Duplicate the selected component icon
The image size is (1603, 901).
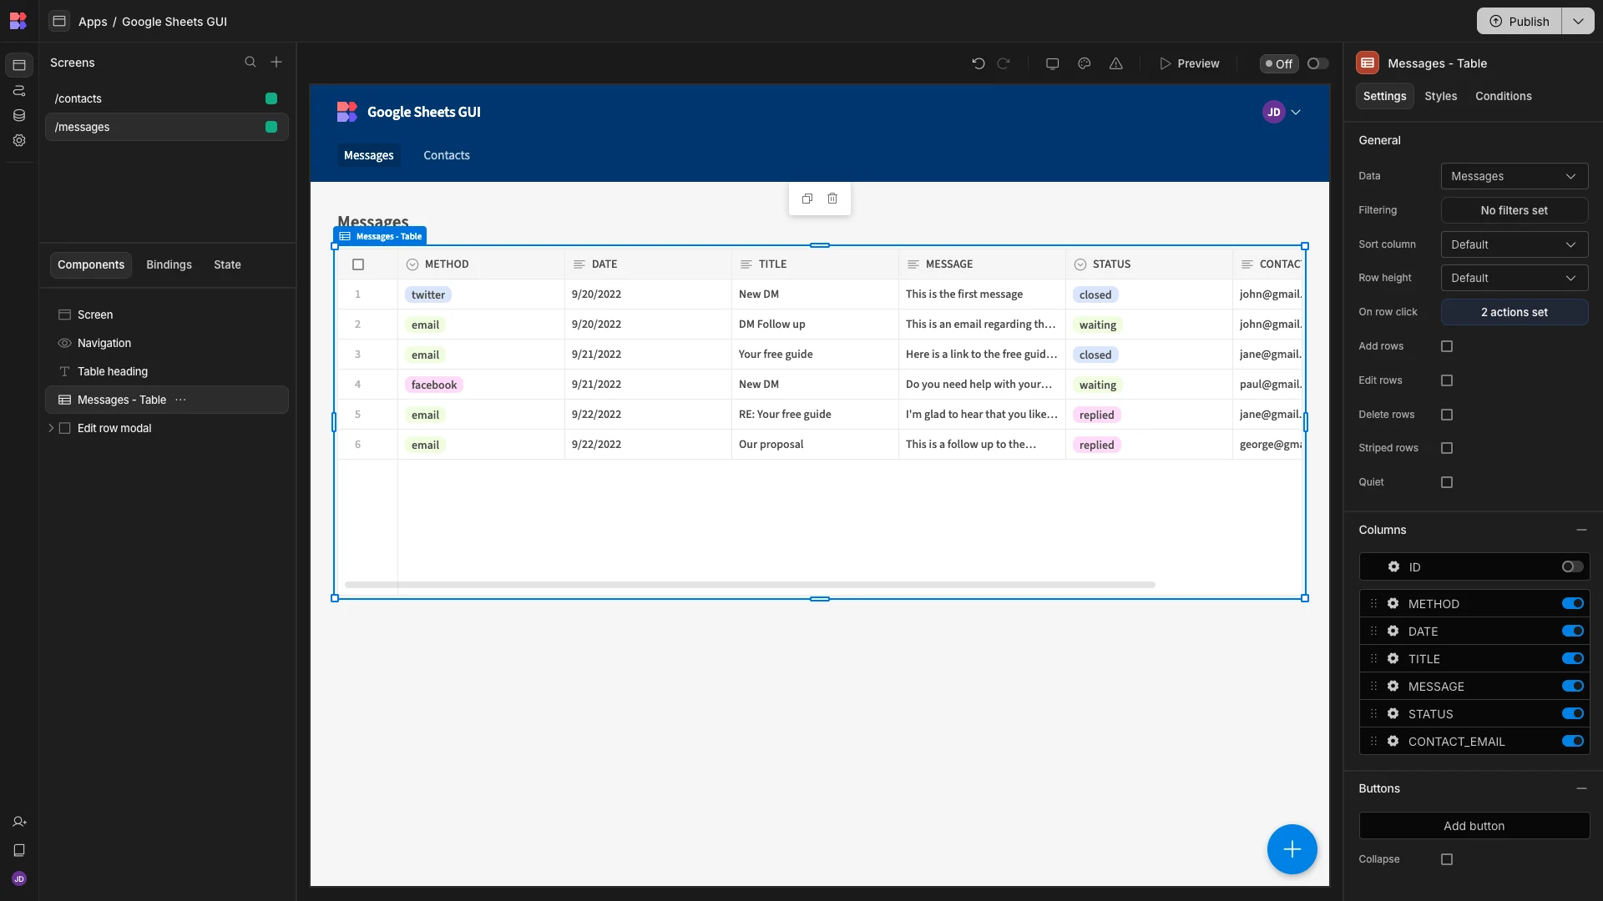[x=807, y=199]
